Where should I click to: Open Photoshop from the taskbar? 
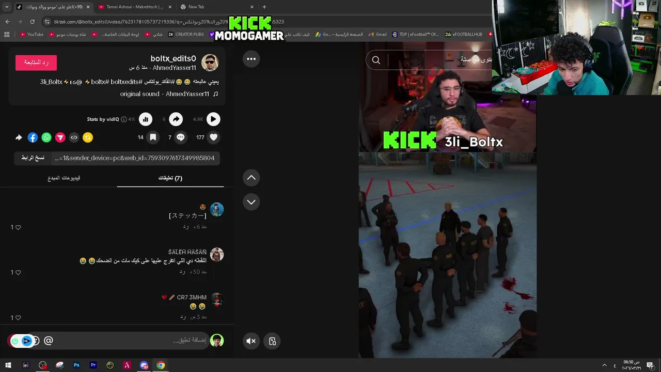(x=76, y=365)
